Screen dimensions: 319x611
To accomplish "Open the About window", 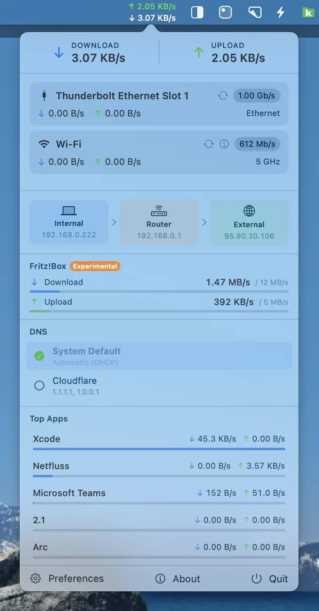I will 178,579.
